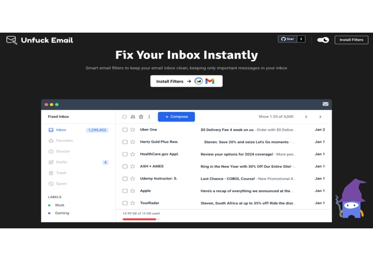Image resolution: width=373 pixels, height=261 pixels.
Task: Select the Work label
Action: click(60, 205)
